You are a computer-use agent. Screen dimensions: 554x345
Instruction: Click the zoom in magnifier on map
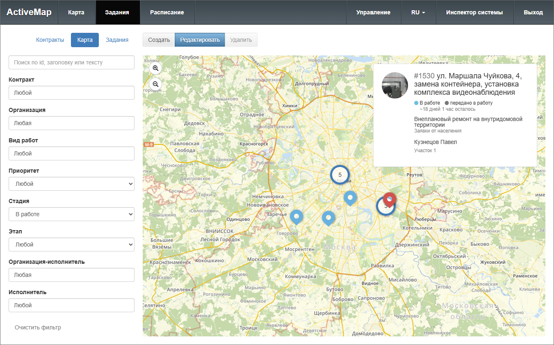155,68
